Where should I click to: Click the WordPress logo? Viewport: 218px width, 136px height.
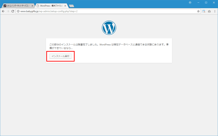109,28
